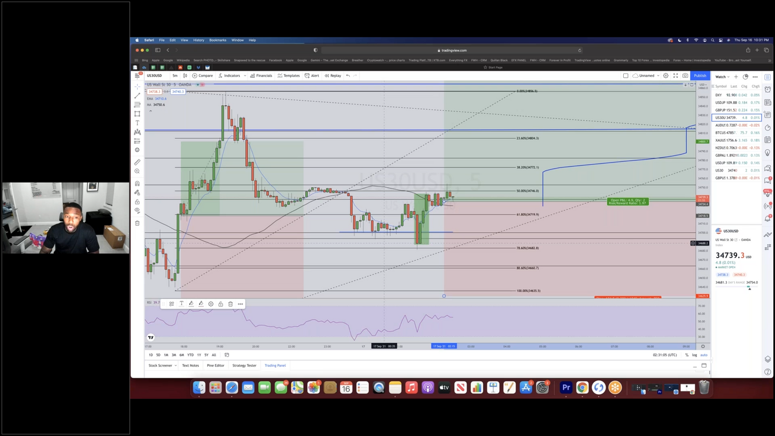The width and height of the screenshot is (775, 436).
Task: Expand the Unnamed layout dropdown
Action: tap(658, 76)
